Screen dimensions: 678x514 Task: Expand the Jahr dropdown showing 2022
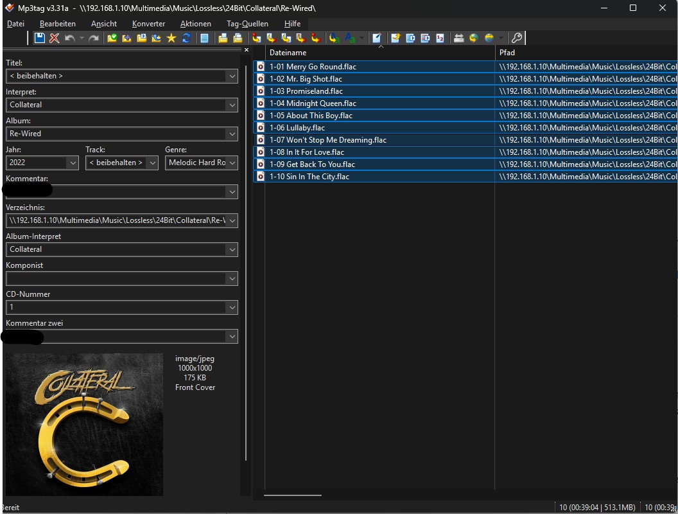pos(73,163)
